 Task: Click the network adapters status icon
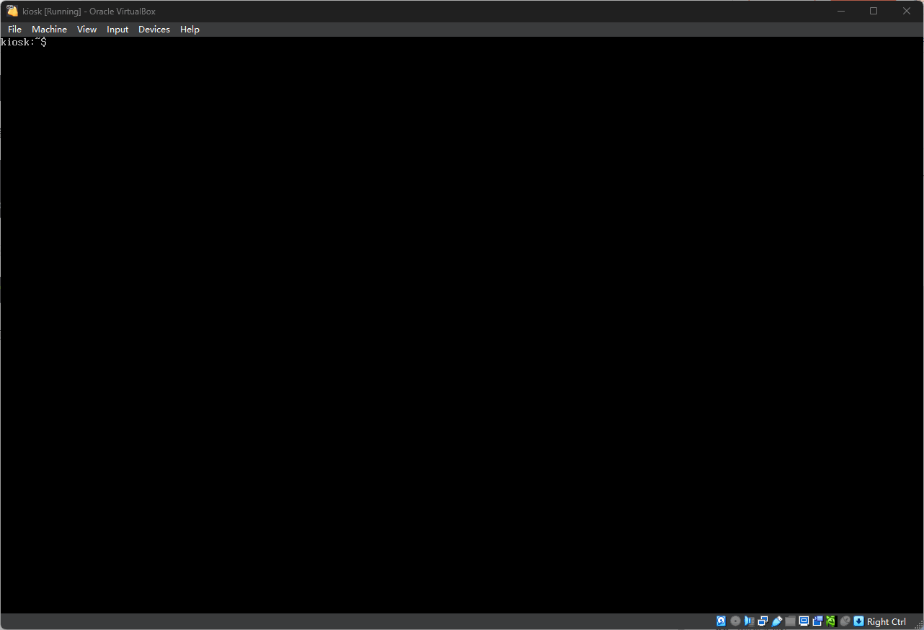[x=763, y=621]
